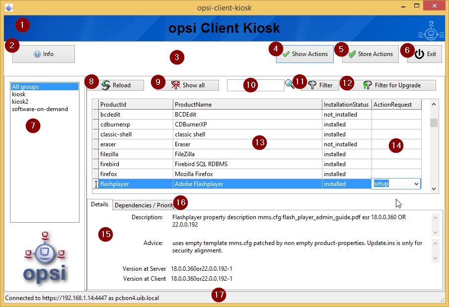
Task: Click the Adobe Flashplayer product name cell
Action: tap(247, 184)
